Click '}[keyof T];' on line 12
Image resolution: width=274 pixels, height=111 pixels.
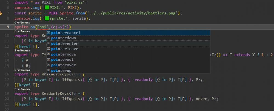(27, 46)
